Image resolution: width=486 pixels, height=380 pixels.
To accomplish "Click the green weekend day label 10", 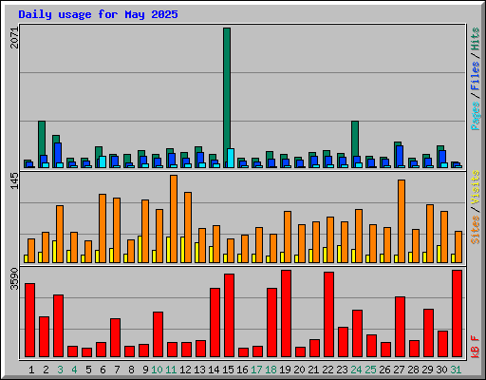I will pos(157,370).
